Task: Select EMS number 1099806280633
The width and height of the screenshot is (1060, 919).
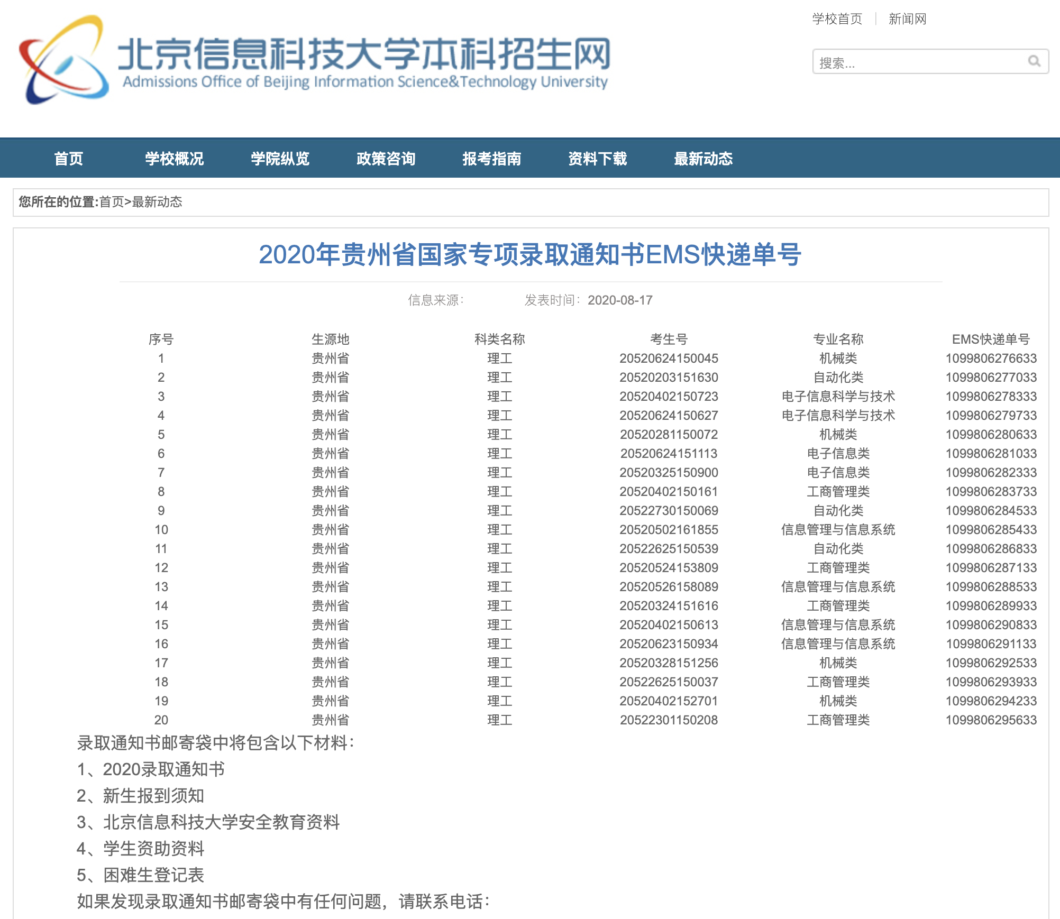Action: pyautogui.click(x=991, y=434)
